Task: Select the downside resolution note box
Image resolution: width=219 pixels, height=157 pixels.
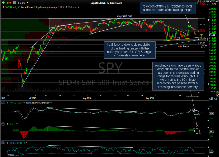Action: click(130, 50)
